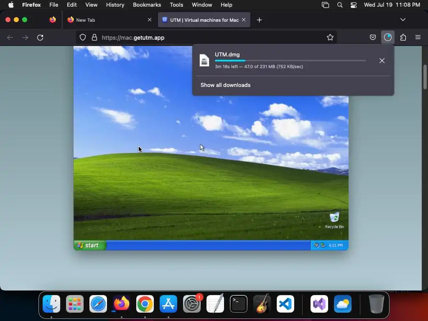Image resolution: width=428 pixels, height=321 pixels.
Task: Open the File menu
Action: pyautogui.click(x=54, y=5)
